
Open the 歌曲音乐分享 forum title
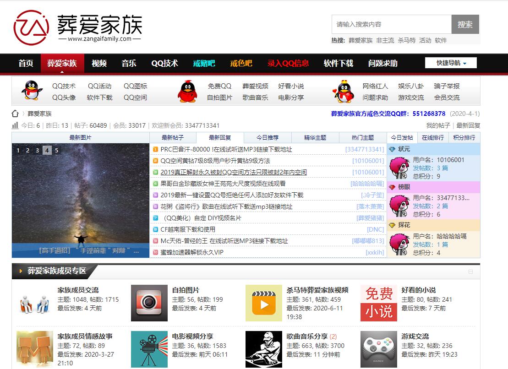point(307,336)
